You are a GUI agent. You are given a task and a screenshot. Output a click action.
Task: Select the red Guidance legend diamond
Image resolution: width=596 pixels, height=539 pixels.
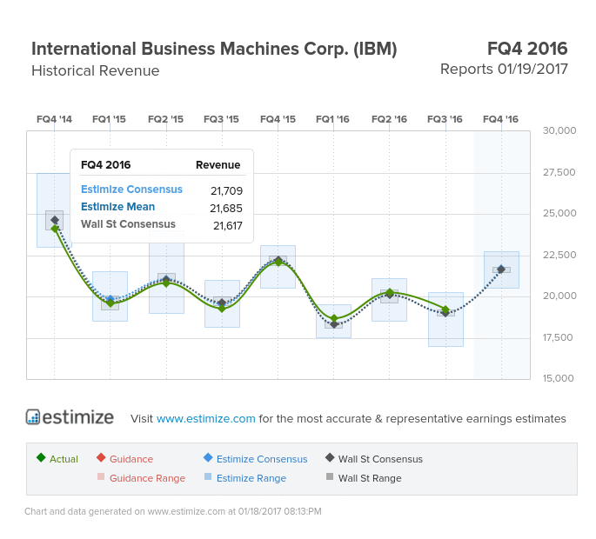pyautogui.click(x=101, y=457)
